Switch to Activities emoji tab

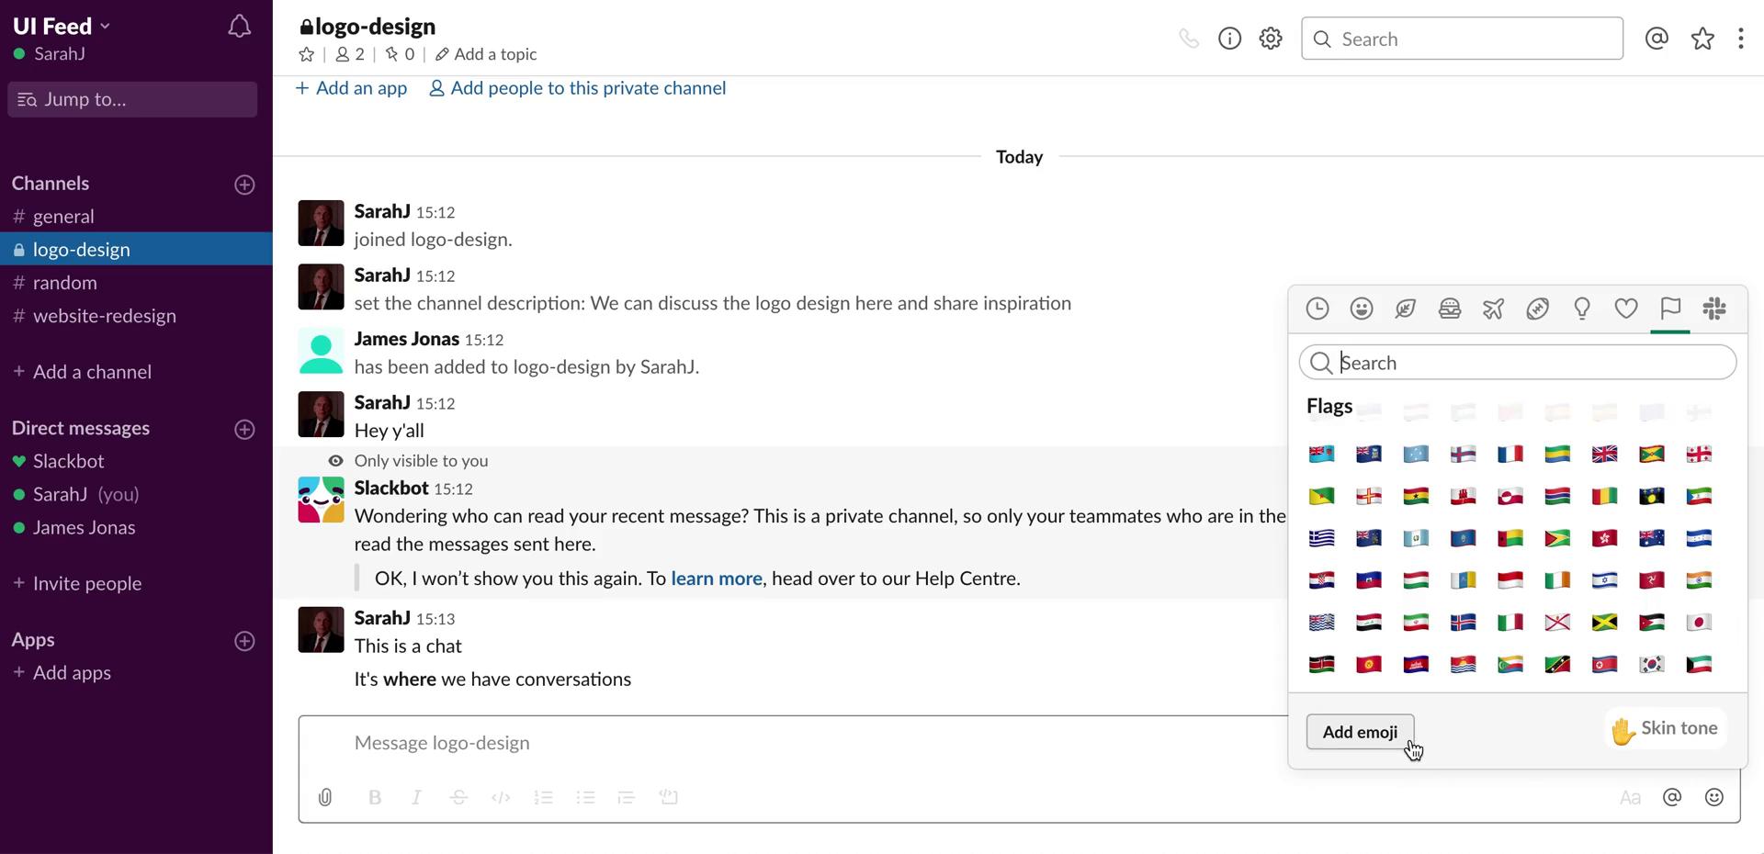(1538, 309)
